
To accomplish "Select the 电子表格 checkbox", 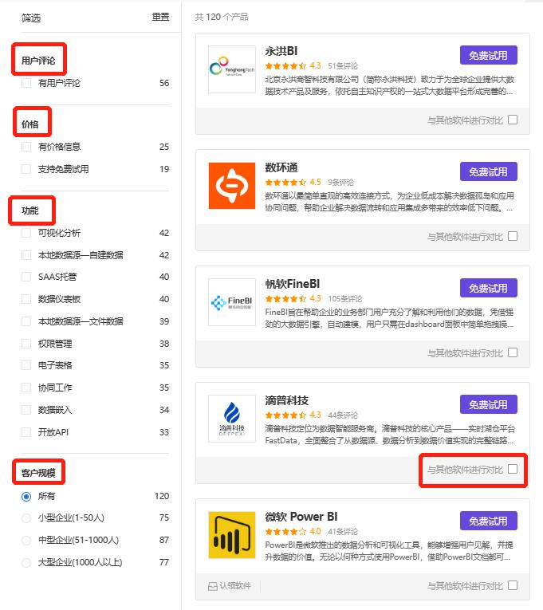I will click(x=26, y=365).
